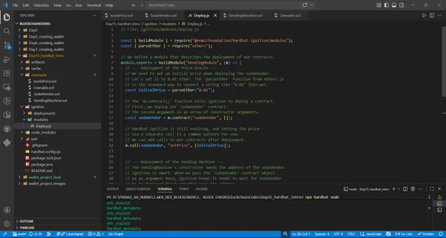The height and width of the screenshot is (238, 446).
Task: Switch to the PORTS panel tab
Action: (184, 189)
